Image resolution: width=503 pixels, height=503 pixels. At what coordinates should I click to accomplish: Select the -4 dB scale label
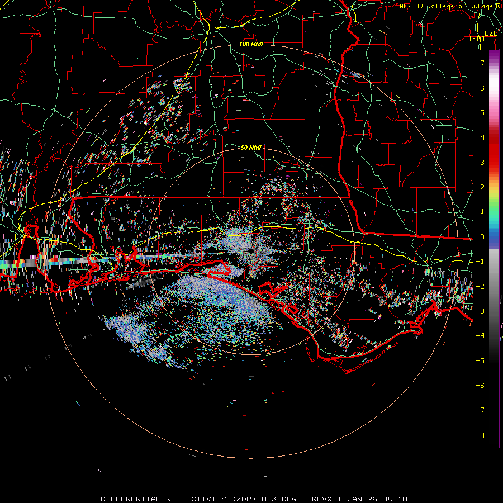tap(480, 335)
